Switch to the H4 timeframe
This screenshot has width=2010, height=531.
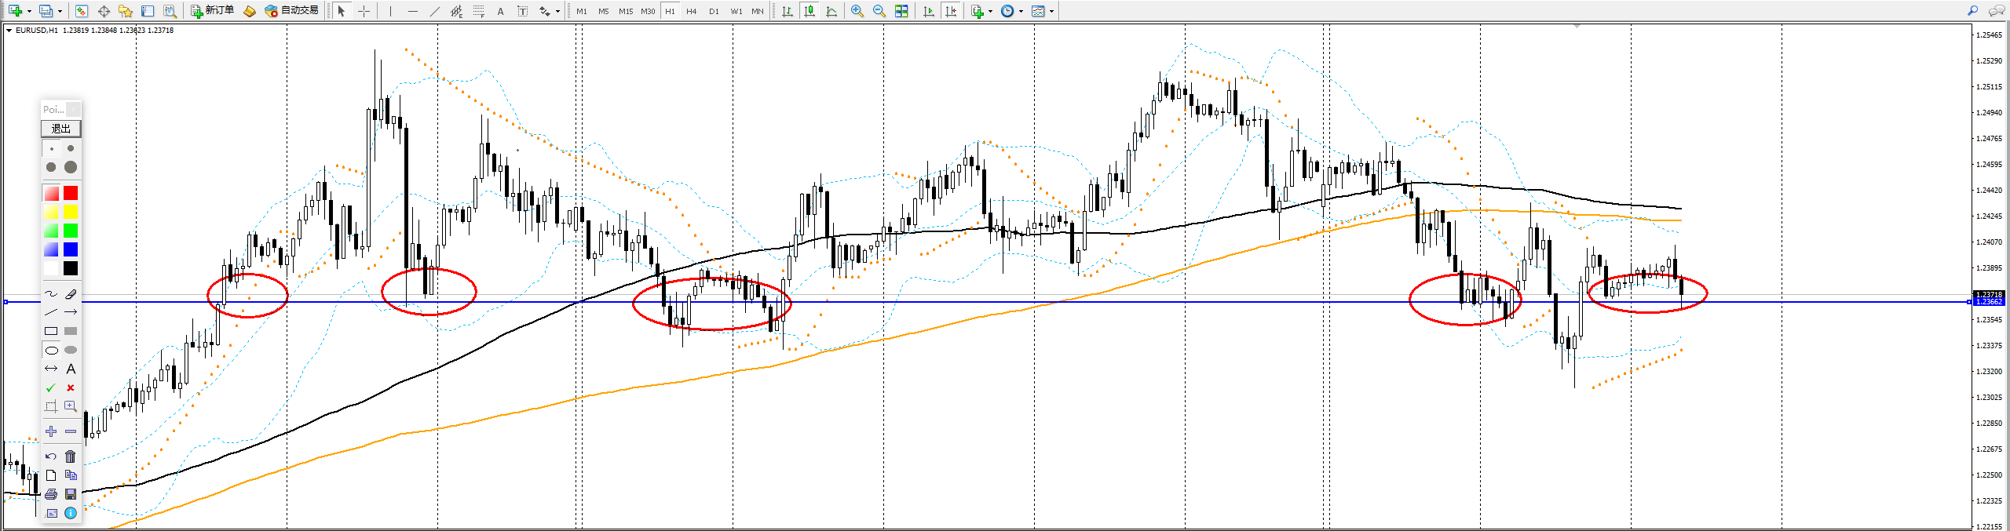[691, 11]
